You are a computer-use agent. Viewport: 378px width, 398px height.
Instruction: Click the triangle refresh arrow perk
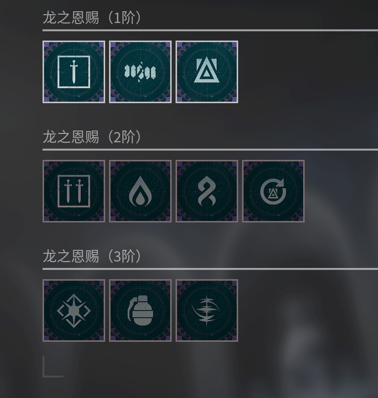pos(273,191)
